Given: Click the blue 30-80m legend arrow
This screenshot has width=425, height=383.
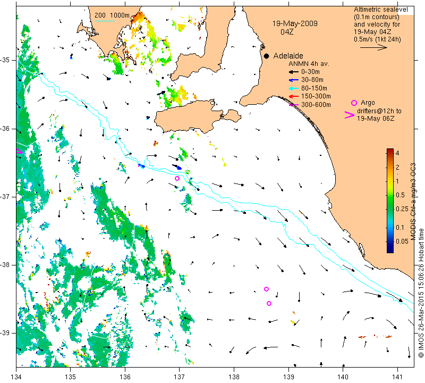Looking at the screenshot, I should pos(294,80).
